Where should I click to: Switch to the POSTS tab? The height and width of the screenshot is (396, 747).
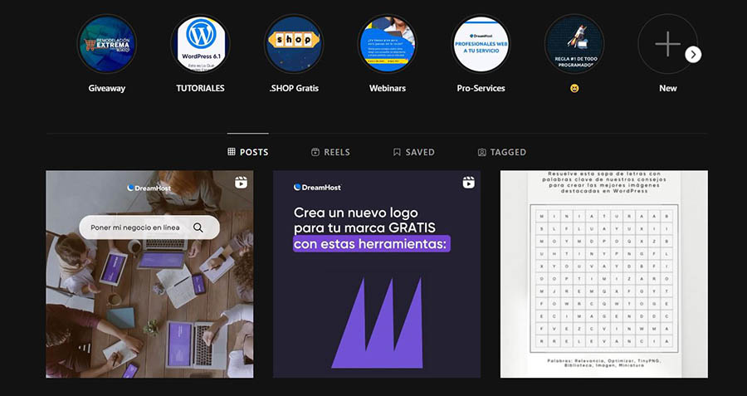(248, 152)
